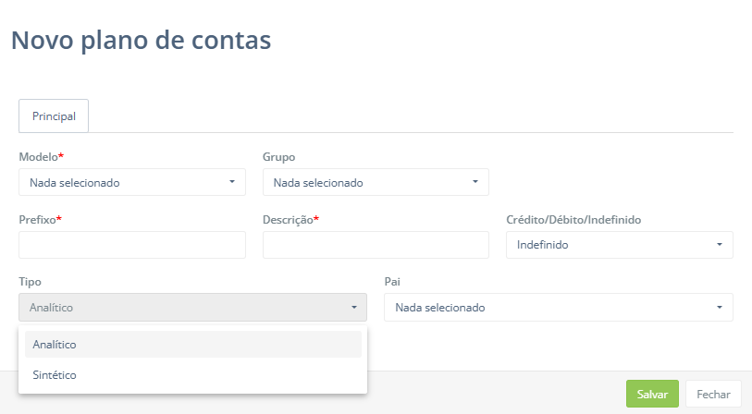Switch to the Principal tab
This screenshot has height=414, width=752.
(54, 117)
